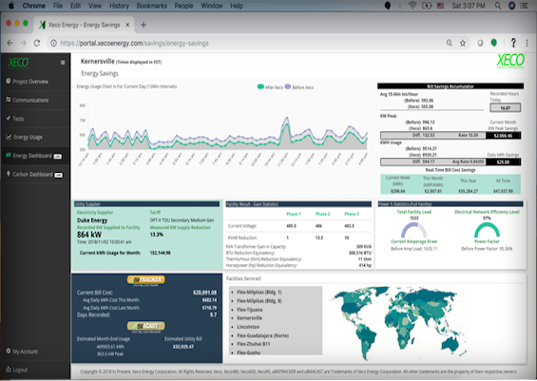The height and width of the screenshot is (381, 537).
Task: Click the battery status icon
Action: 427,6
